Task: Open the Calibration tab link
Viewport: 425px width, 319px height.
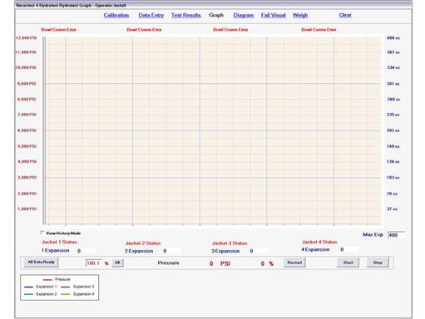Action: (x=116, y=15)
